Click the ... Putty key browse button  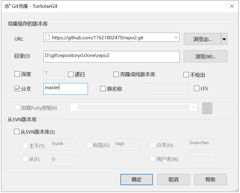pyautogui.click(x=207, y=108)
